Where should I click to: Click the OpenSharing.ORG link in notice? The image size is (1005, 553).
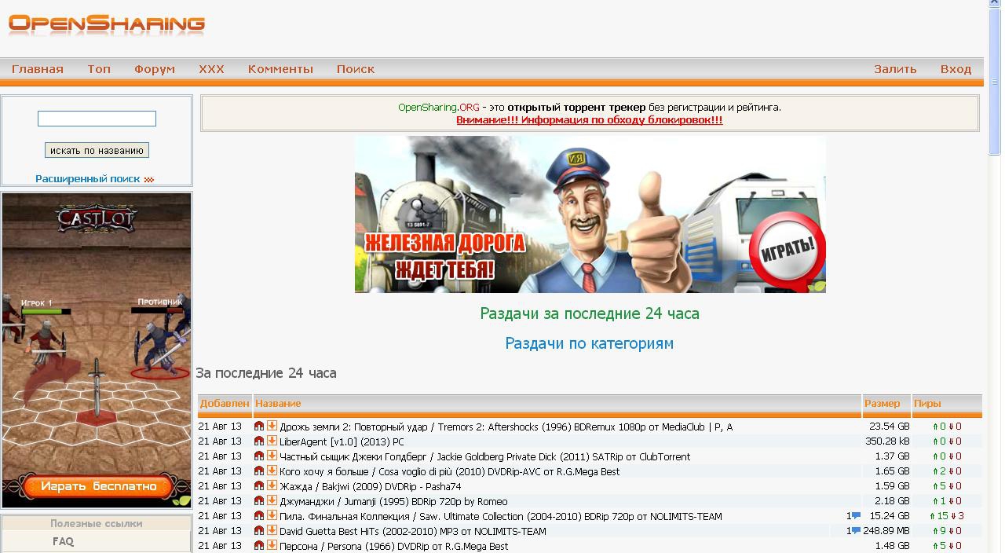tap(438, 108)
